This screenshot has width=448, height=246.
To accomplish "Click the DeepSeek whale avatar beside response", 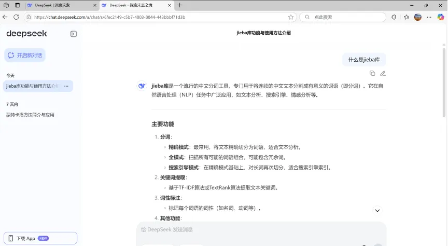I will 142,86.
